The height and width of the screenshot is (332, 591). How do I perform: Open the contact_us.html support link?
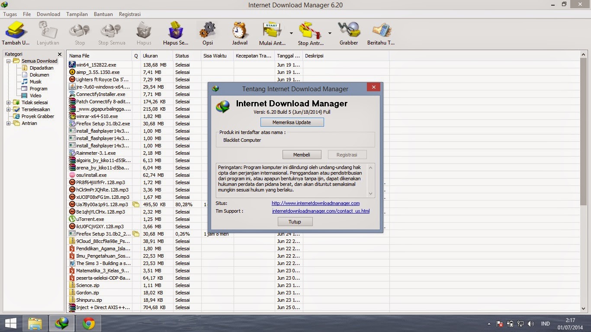[x=321, y=211]
